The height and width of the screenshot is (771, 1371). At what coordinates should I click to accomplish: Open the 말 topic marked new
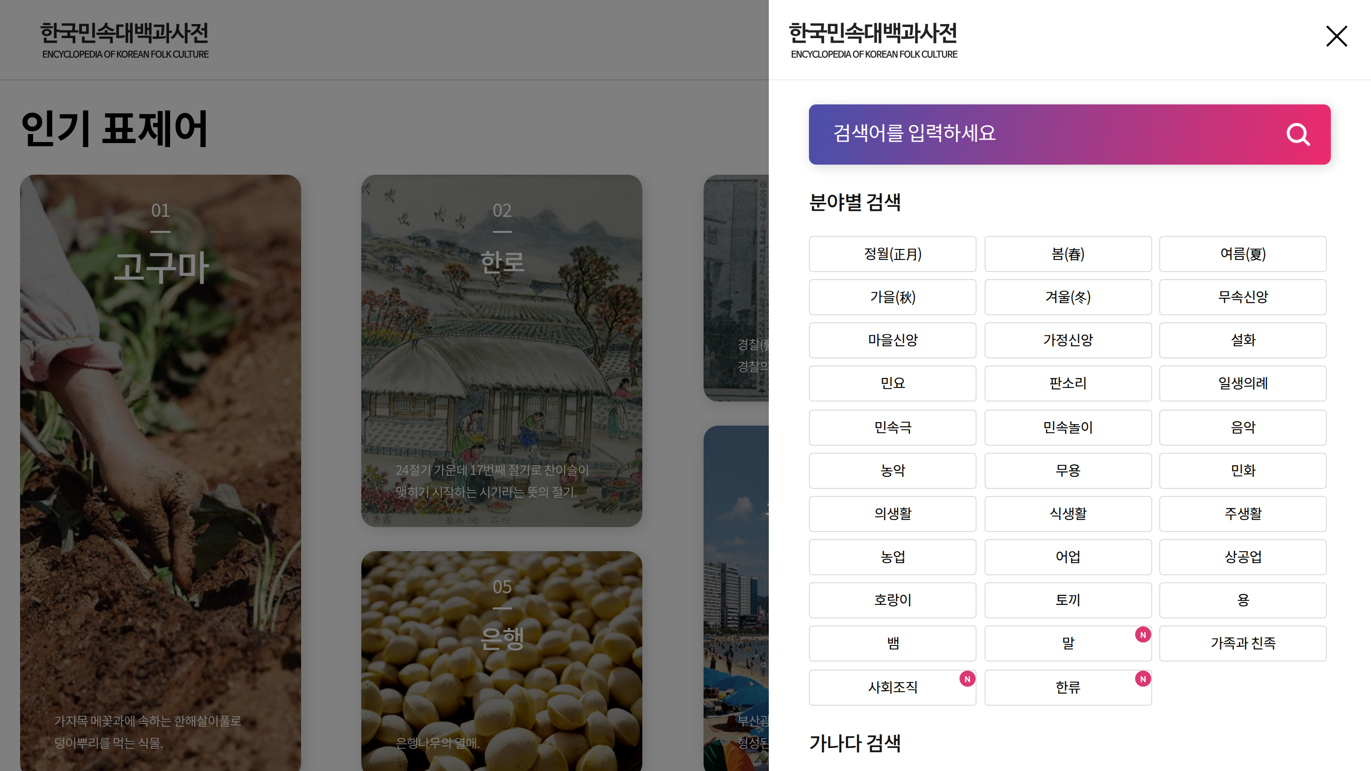1067,643
